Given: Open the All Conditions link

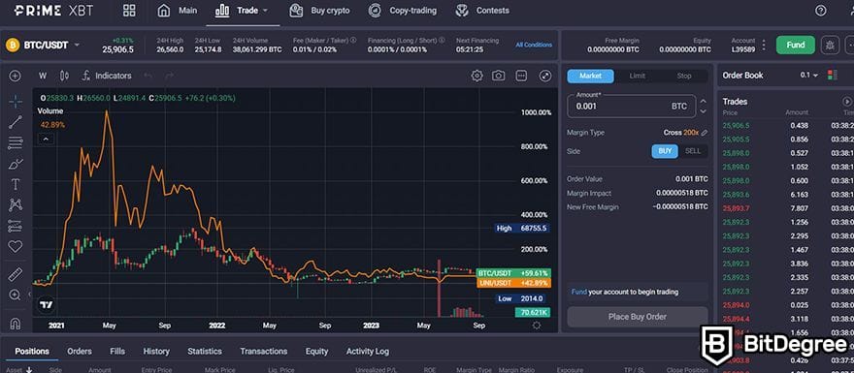Looking at the screenshot, I should [534, 46].
